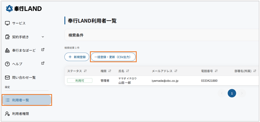
Task: Expand the 契約手続き chevron
Action: [43, 37]
